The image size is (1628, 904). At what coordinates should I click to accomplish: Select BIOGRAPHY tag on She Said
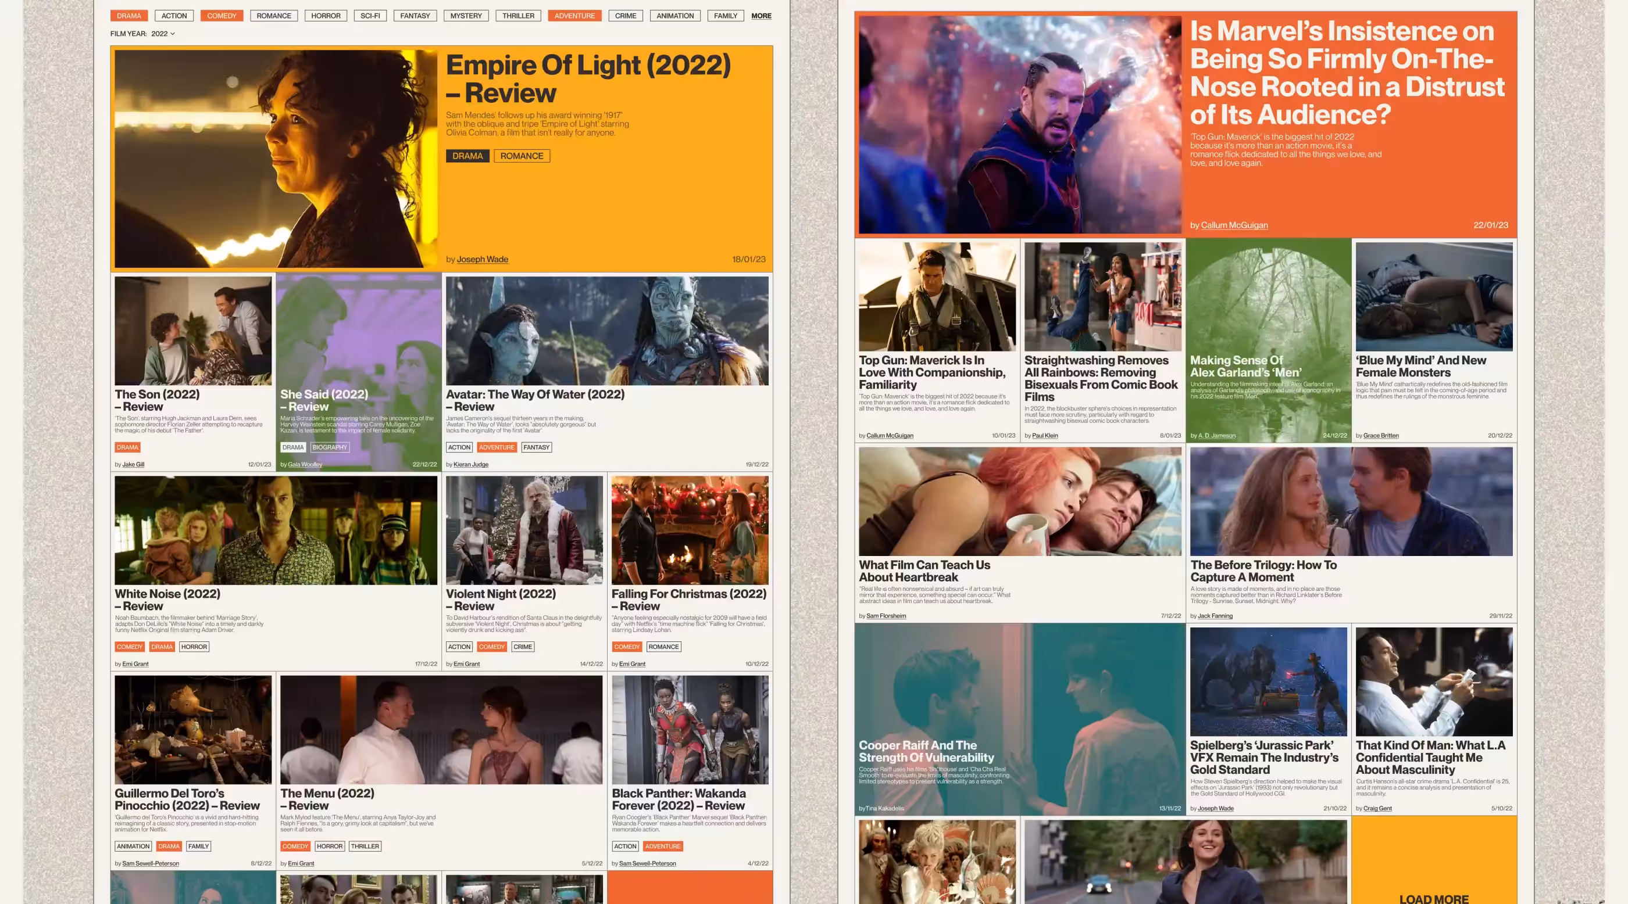click(330, 447)
